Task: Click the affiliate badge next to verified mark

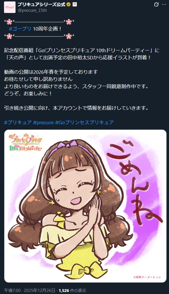Action: coord(74,5)
